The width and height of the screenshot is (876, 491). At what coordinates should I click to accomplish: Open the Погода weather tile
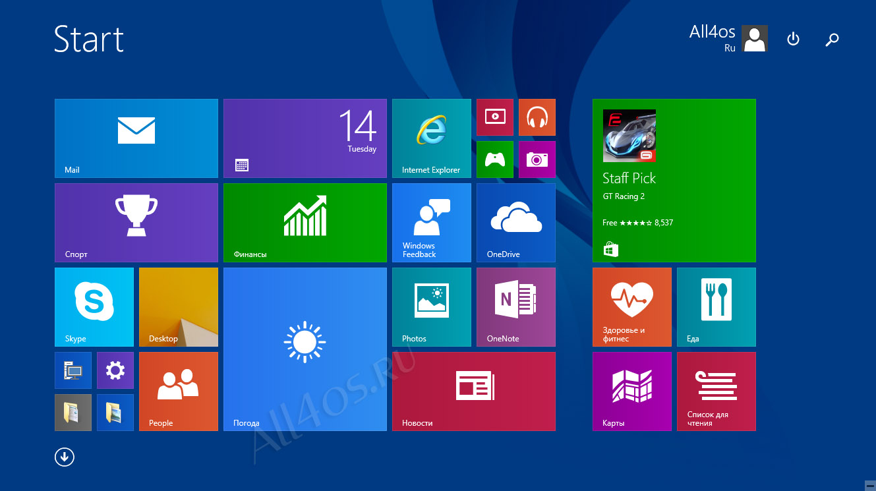(x=305, y=349)
